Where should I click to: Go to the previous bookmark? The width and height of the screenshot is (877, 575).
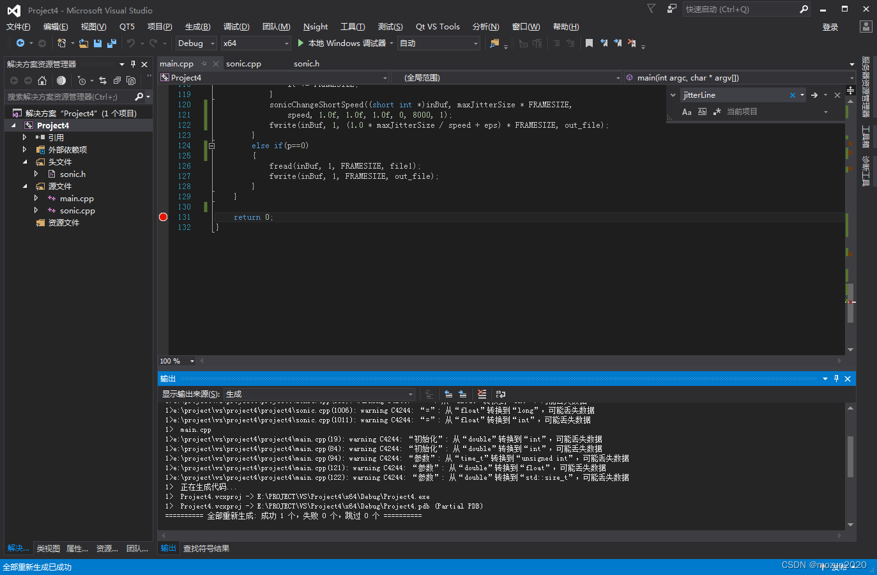604,43
